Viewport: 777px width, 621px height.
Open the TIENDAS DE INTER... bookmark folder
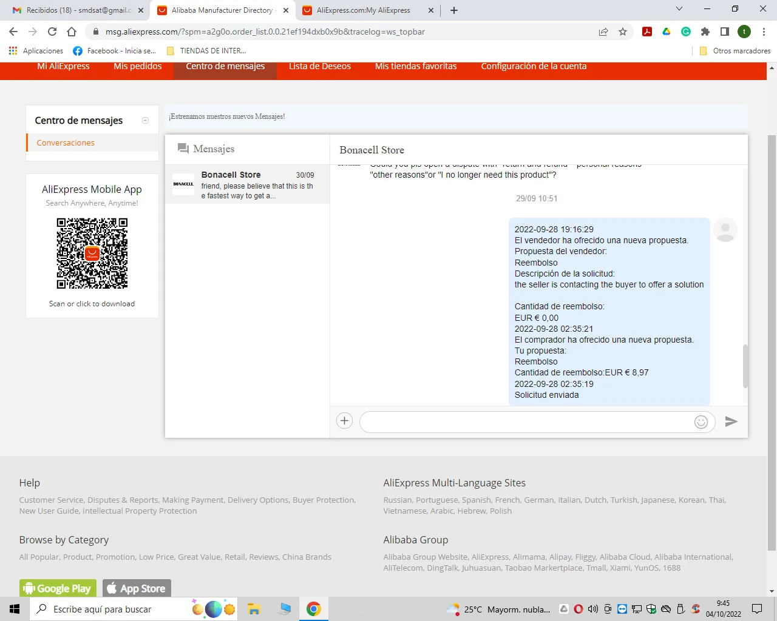pyautogui.click(x=206, y=51)
